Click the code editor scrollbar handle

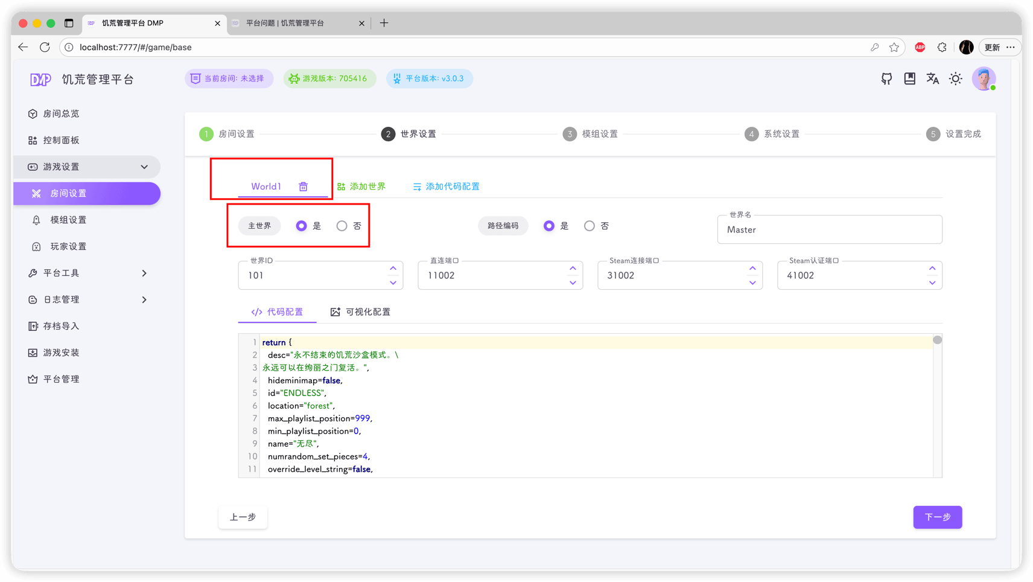[937, 340]
